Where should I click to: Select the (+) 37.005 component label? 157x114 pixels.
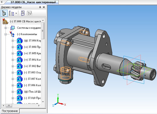click(x=33, y=53)
